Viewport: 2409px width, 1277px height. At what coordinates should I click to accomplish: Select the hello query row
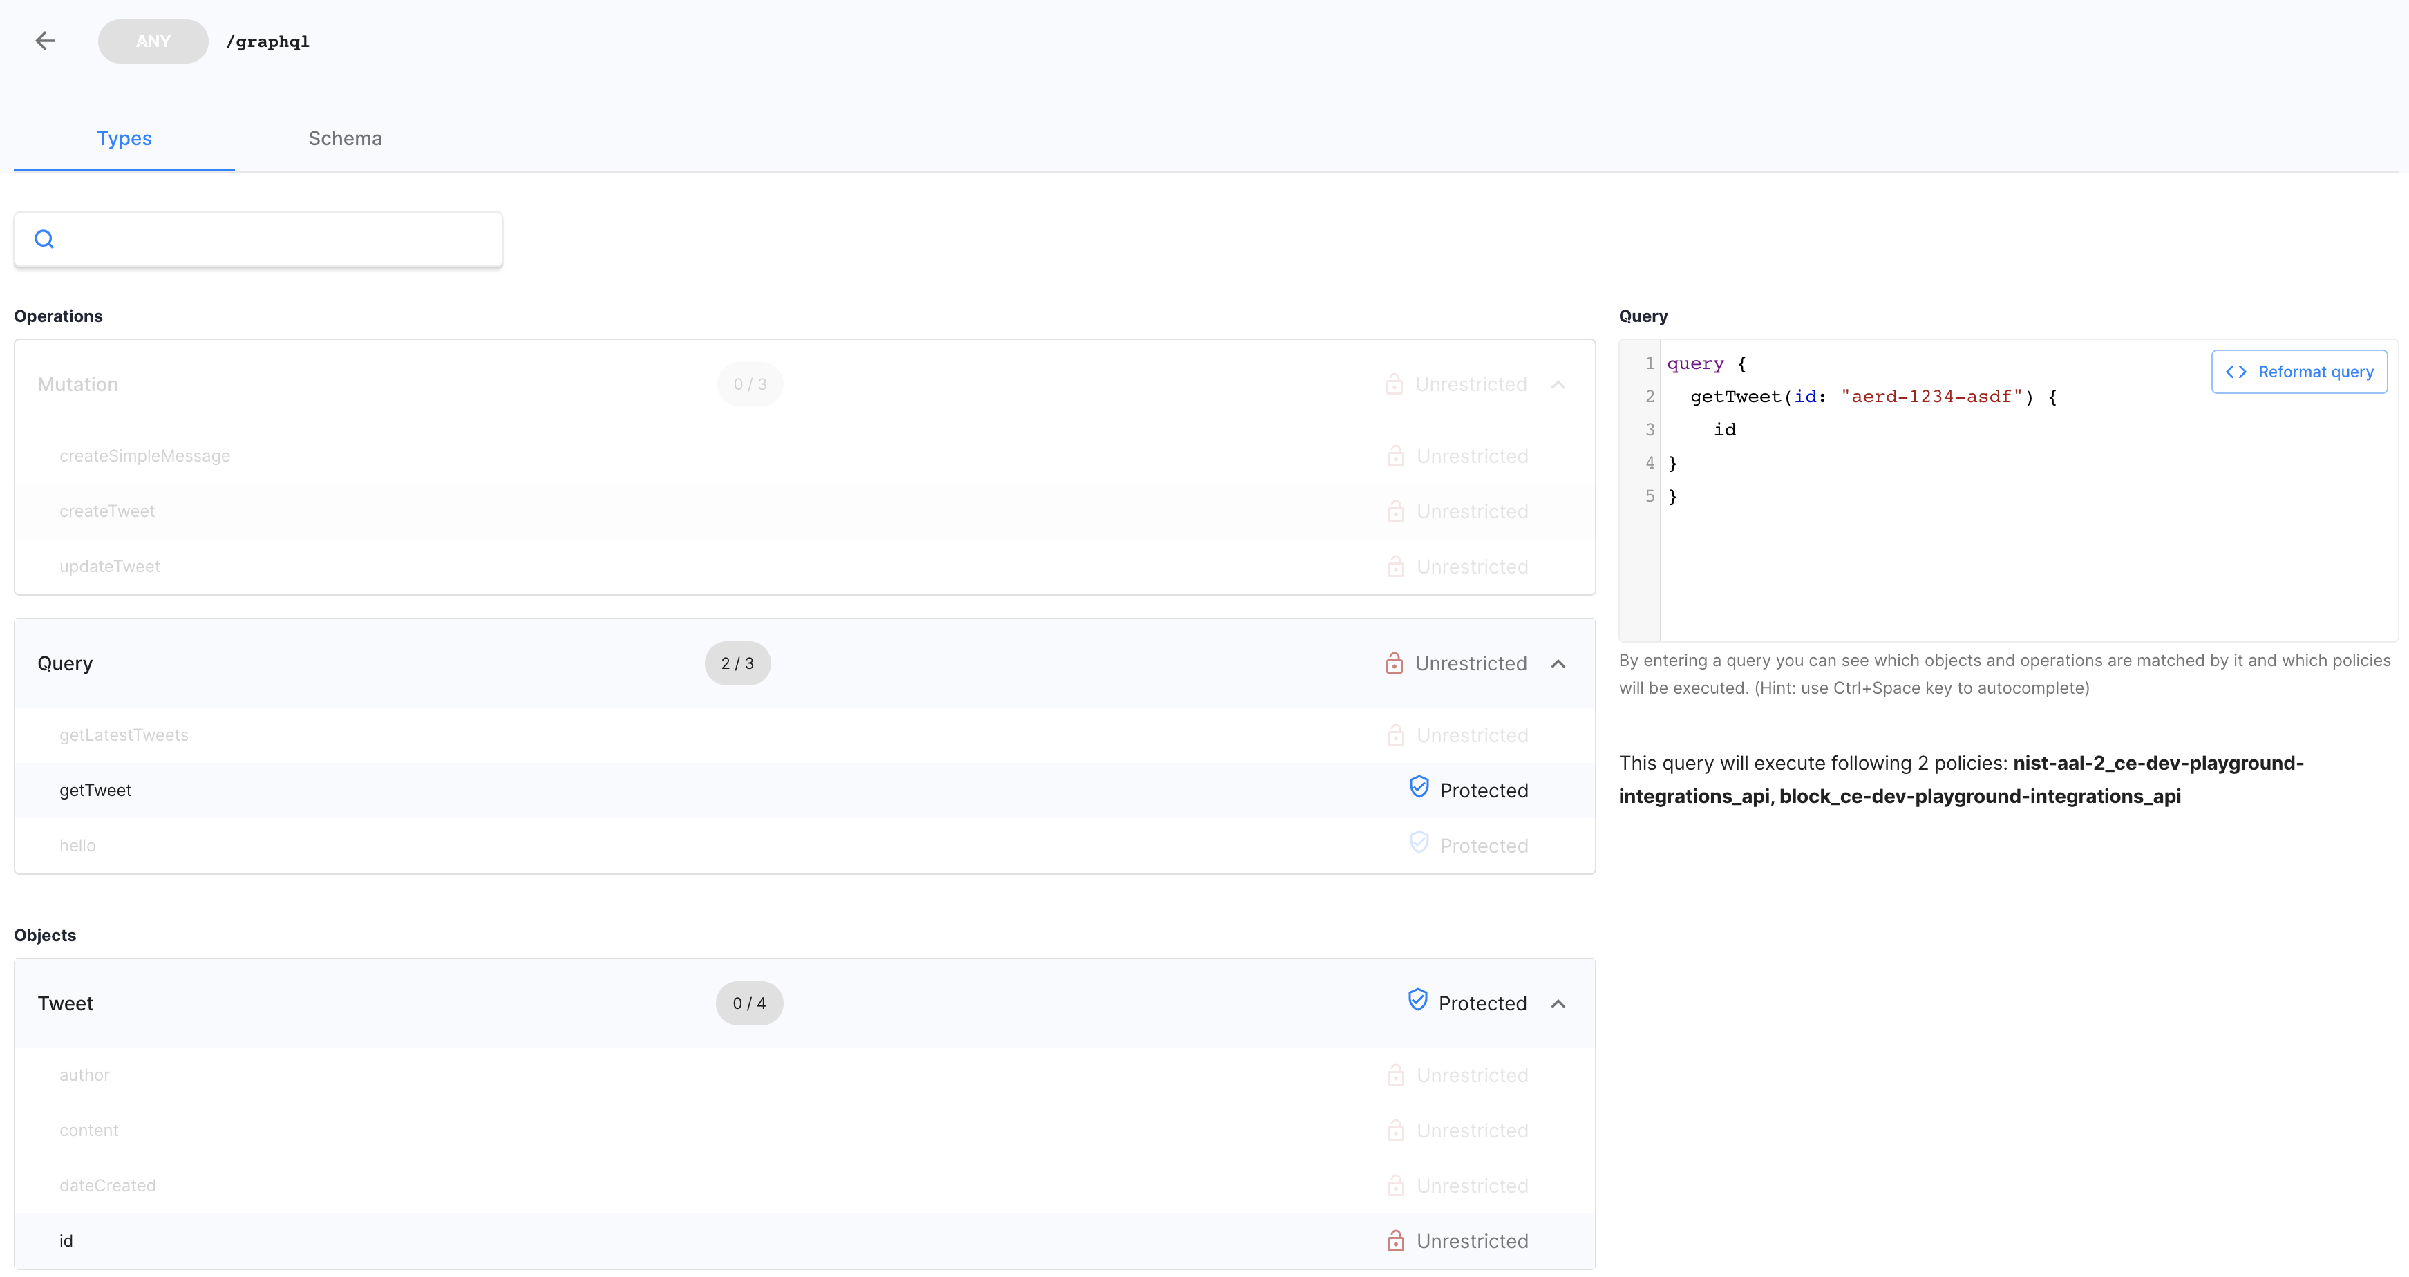click(804, 846)
